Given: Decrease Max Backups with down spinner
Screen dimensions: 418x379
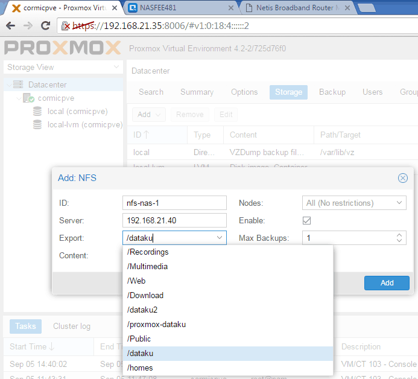Looking at the screenshot, I should [x=399, y=240].
